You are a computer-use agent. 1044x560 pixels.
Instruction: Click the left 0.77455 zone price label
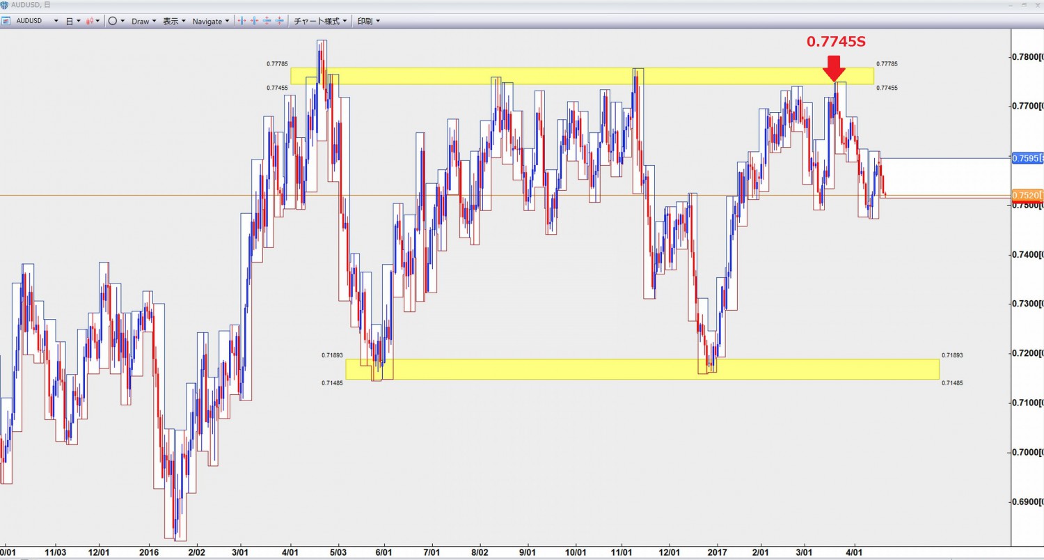pyautogui.click(x=276, y=88)
